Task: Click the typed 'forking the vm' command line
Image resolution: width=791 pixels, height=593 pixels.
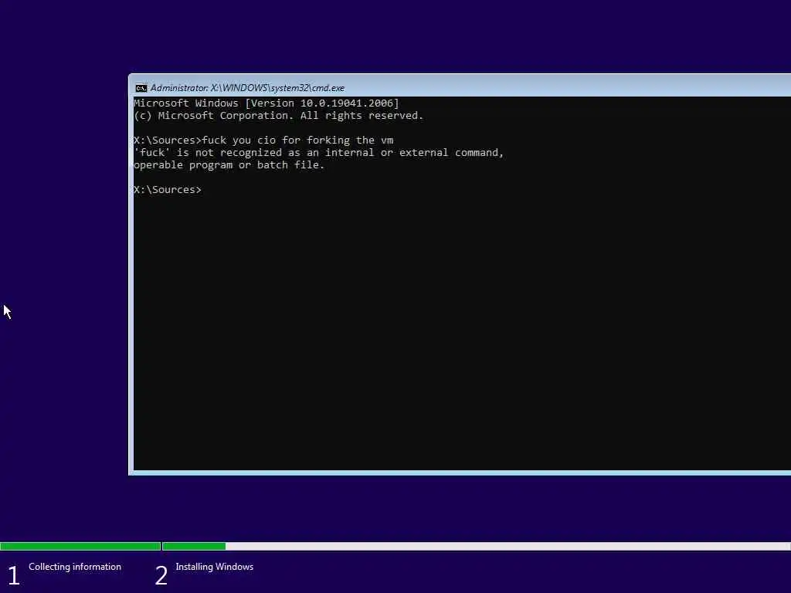Action: [263, 141]
